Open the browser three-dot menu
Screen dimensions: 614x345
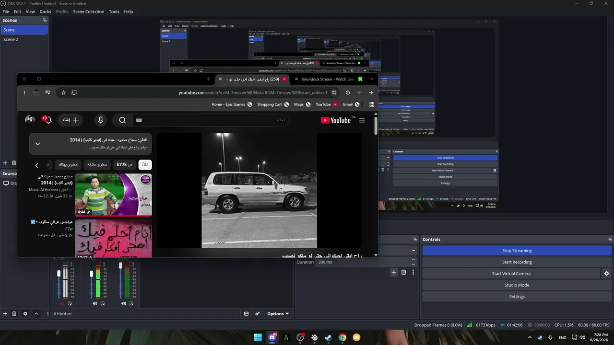[x=24, y=92]
